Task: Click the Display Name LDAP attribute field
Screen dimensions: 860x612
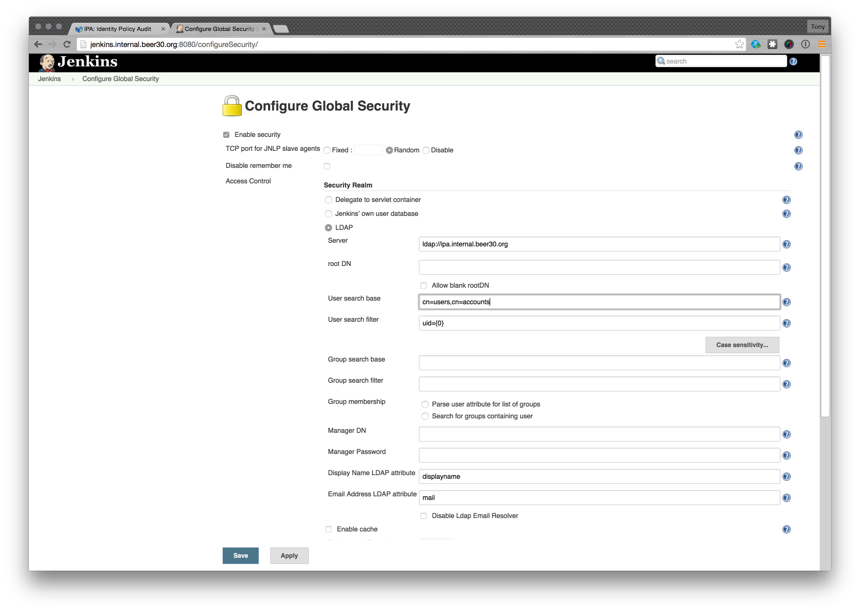Action: 599,477
